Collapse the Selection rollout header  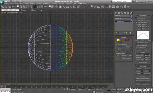click(x=124, y=38)
